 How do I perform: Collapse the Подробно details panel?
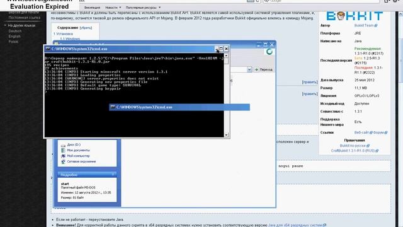(x=113, y=175)
